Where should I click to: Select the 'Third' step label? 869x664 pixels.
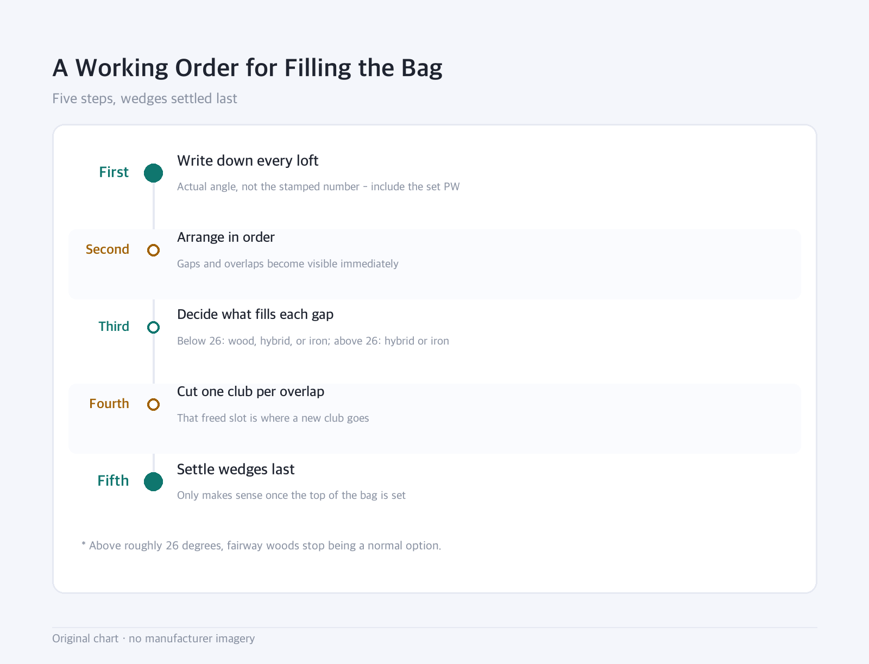(x=114, y=327)
